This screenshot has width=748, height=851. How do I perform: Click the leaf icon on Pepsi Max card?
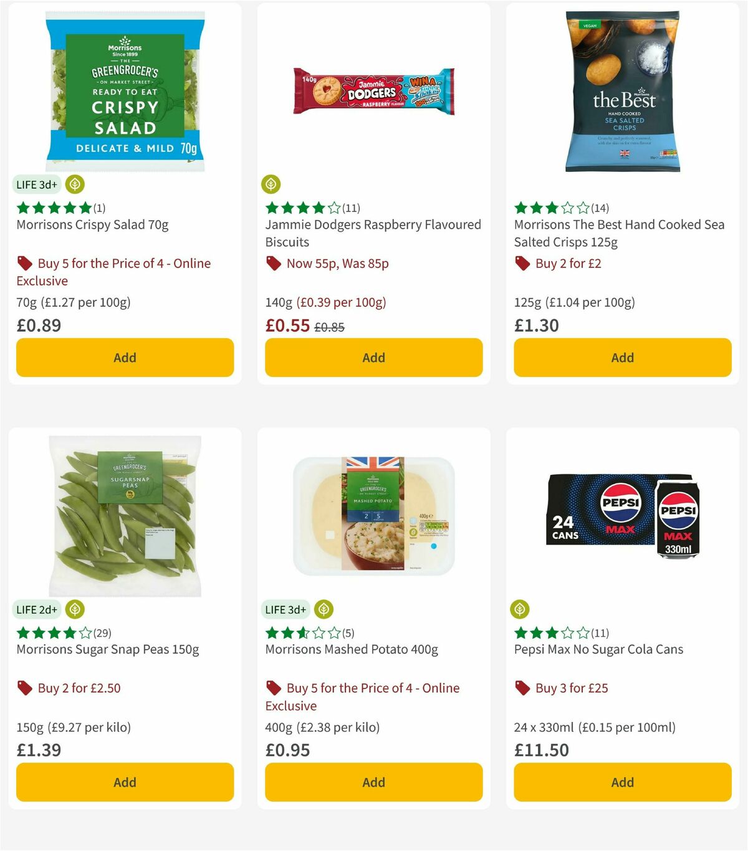point(520,609)
